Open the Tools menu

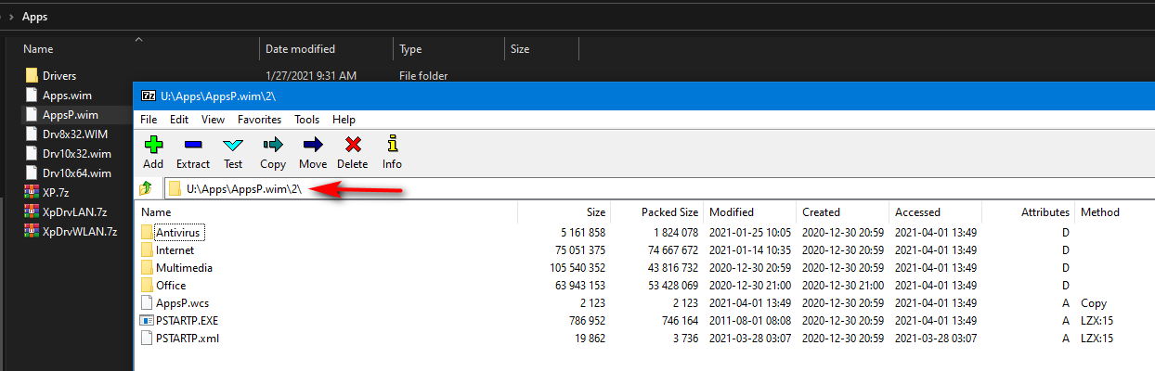coord(307,120)
